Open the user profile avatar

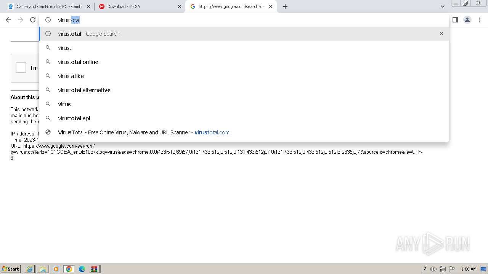(467, 20)
